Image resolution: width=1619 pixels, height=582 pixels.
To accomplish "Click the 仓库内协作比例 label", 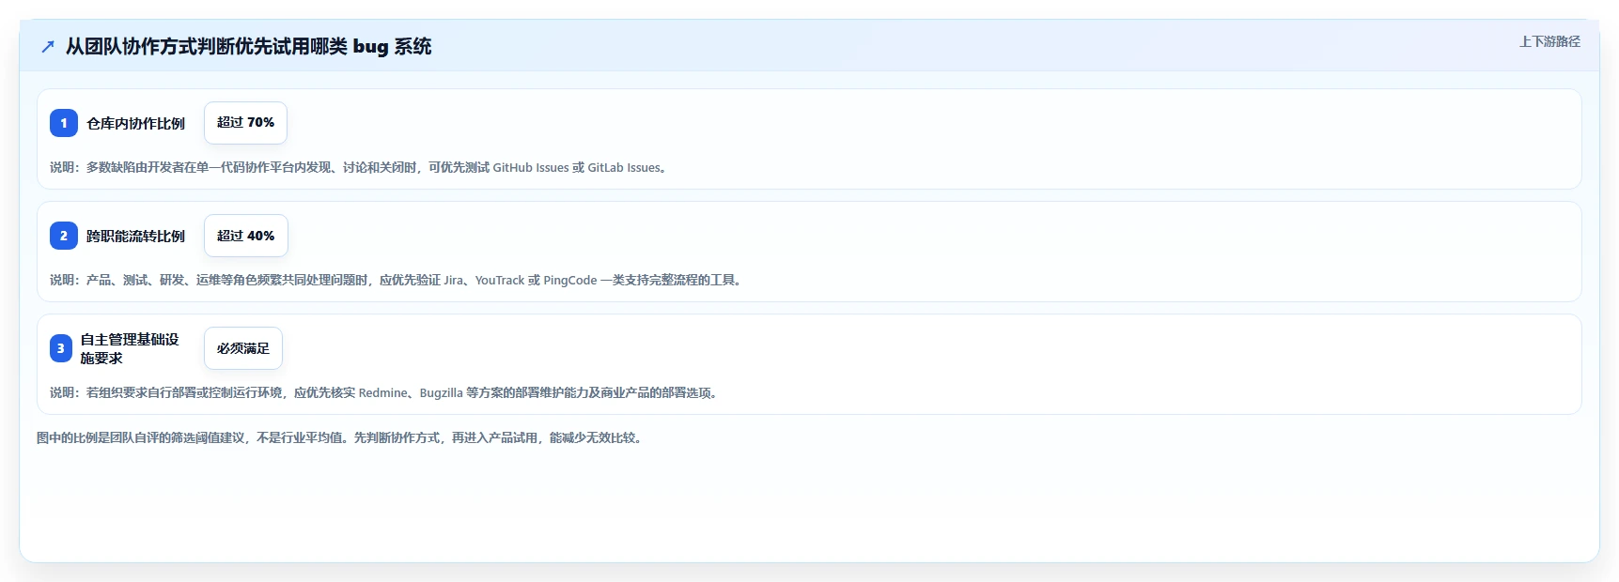I will coord(136,123).
